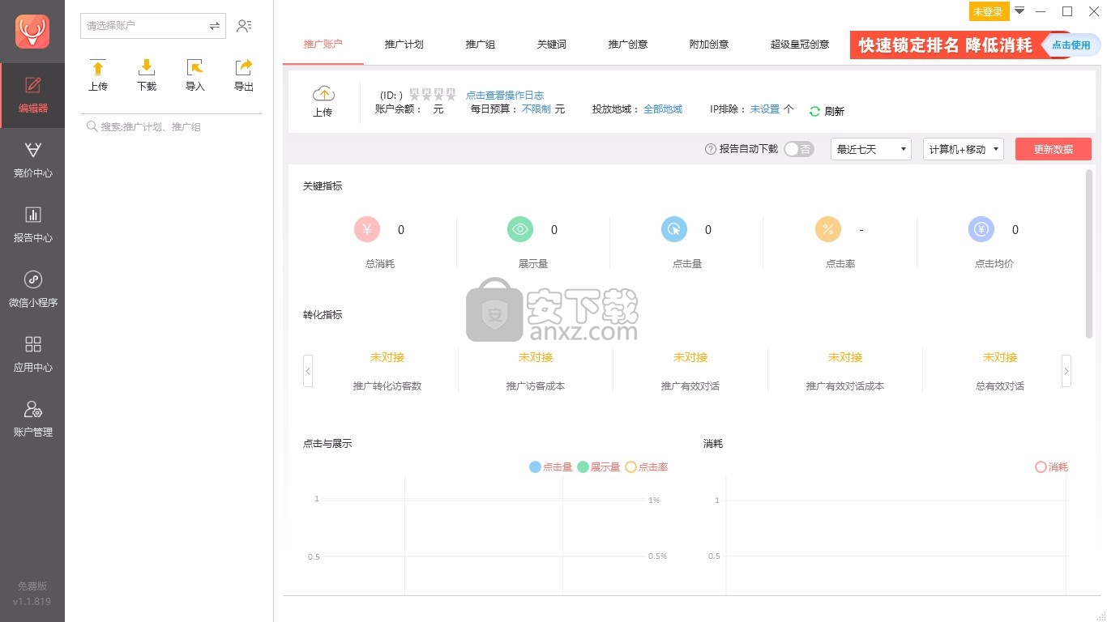Click the 点击量 cursor icon
The image size is (1107, 622).
(674, 229)
